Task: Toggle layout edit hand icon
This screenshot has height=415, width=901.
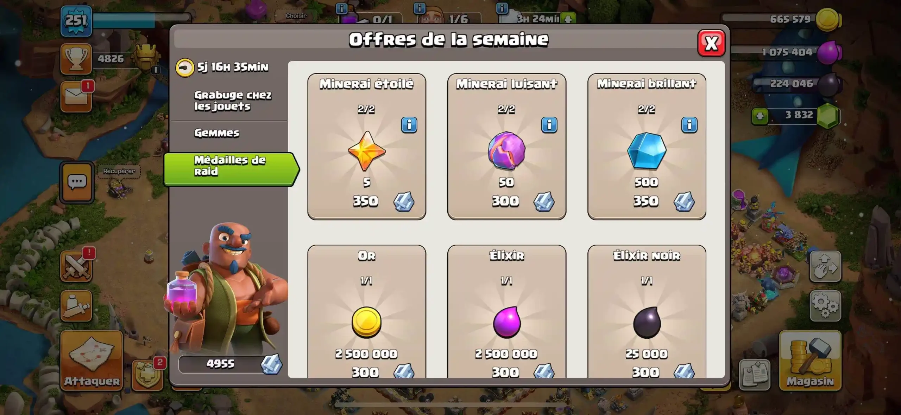Action: point(825,266)
